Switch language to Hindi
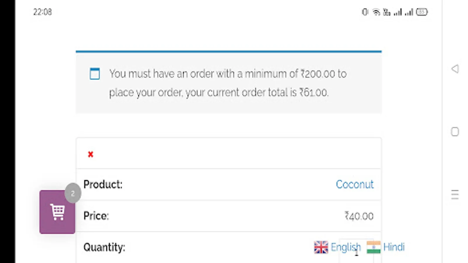 (394, 247)
